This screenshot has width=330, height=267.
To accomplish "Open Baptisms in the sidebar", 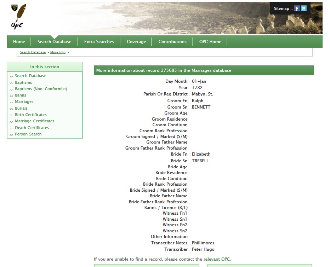I will pyautogui.click(x=23, y=82).
